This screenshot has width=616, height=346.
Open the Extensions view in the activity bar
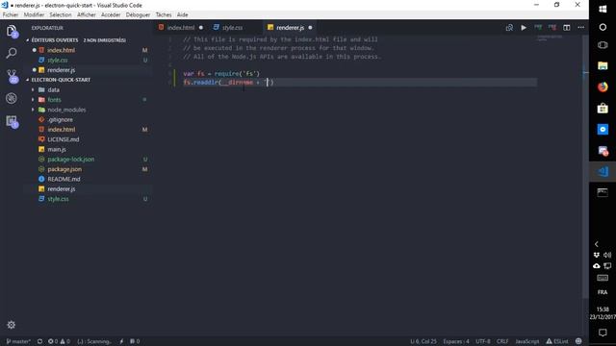(x=12, y=121)
